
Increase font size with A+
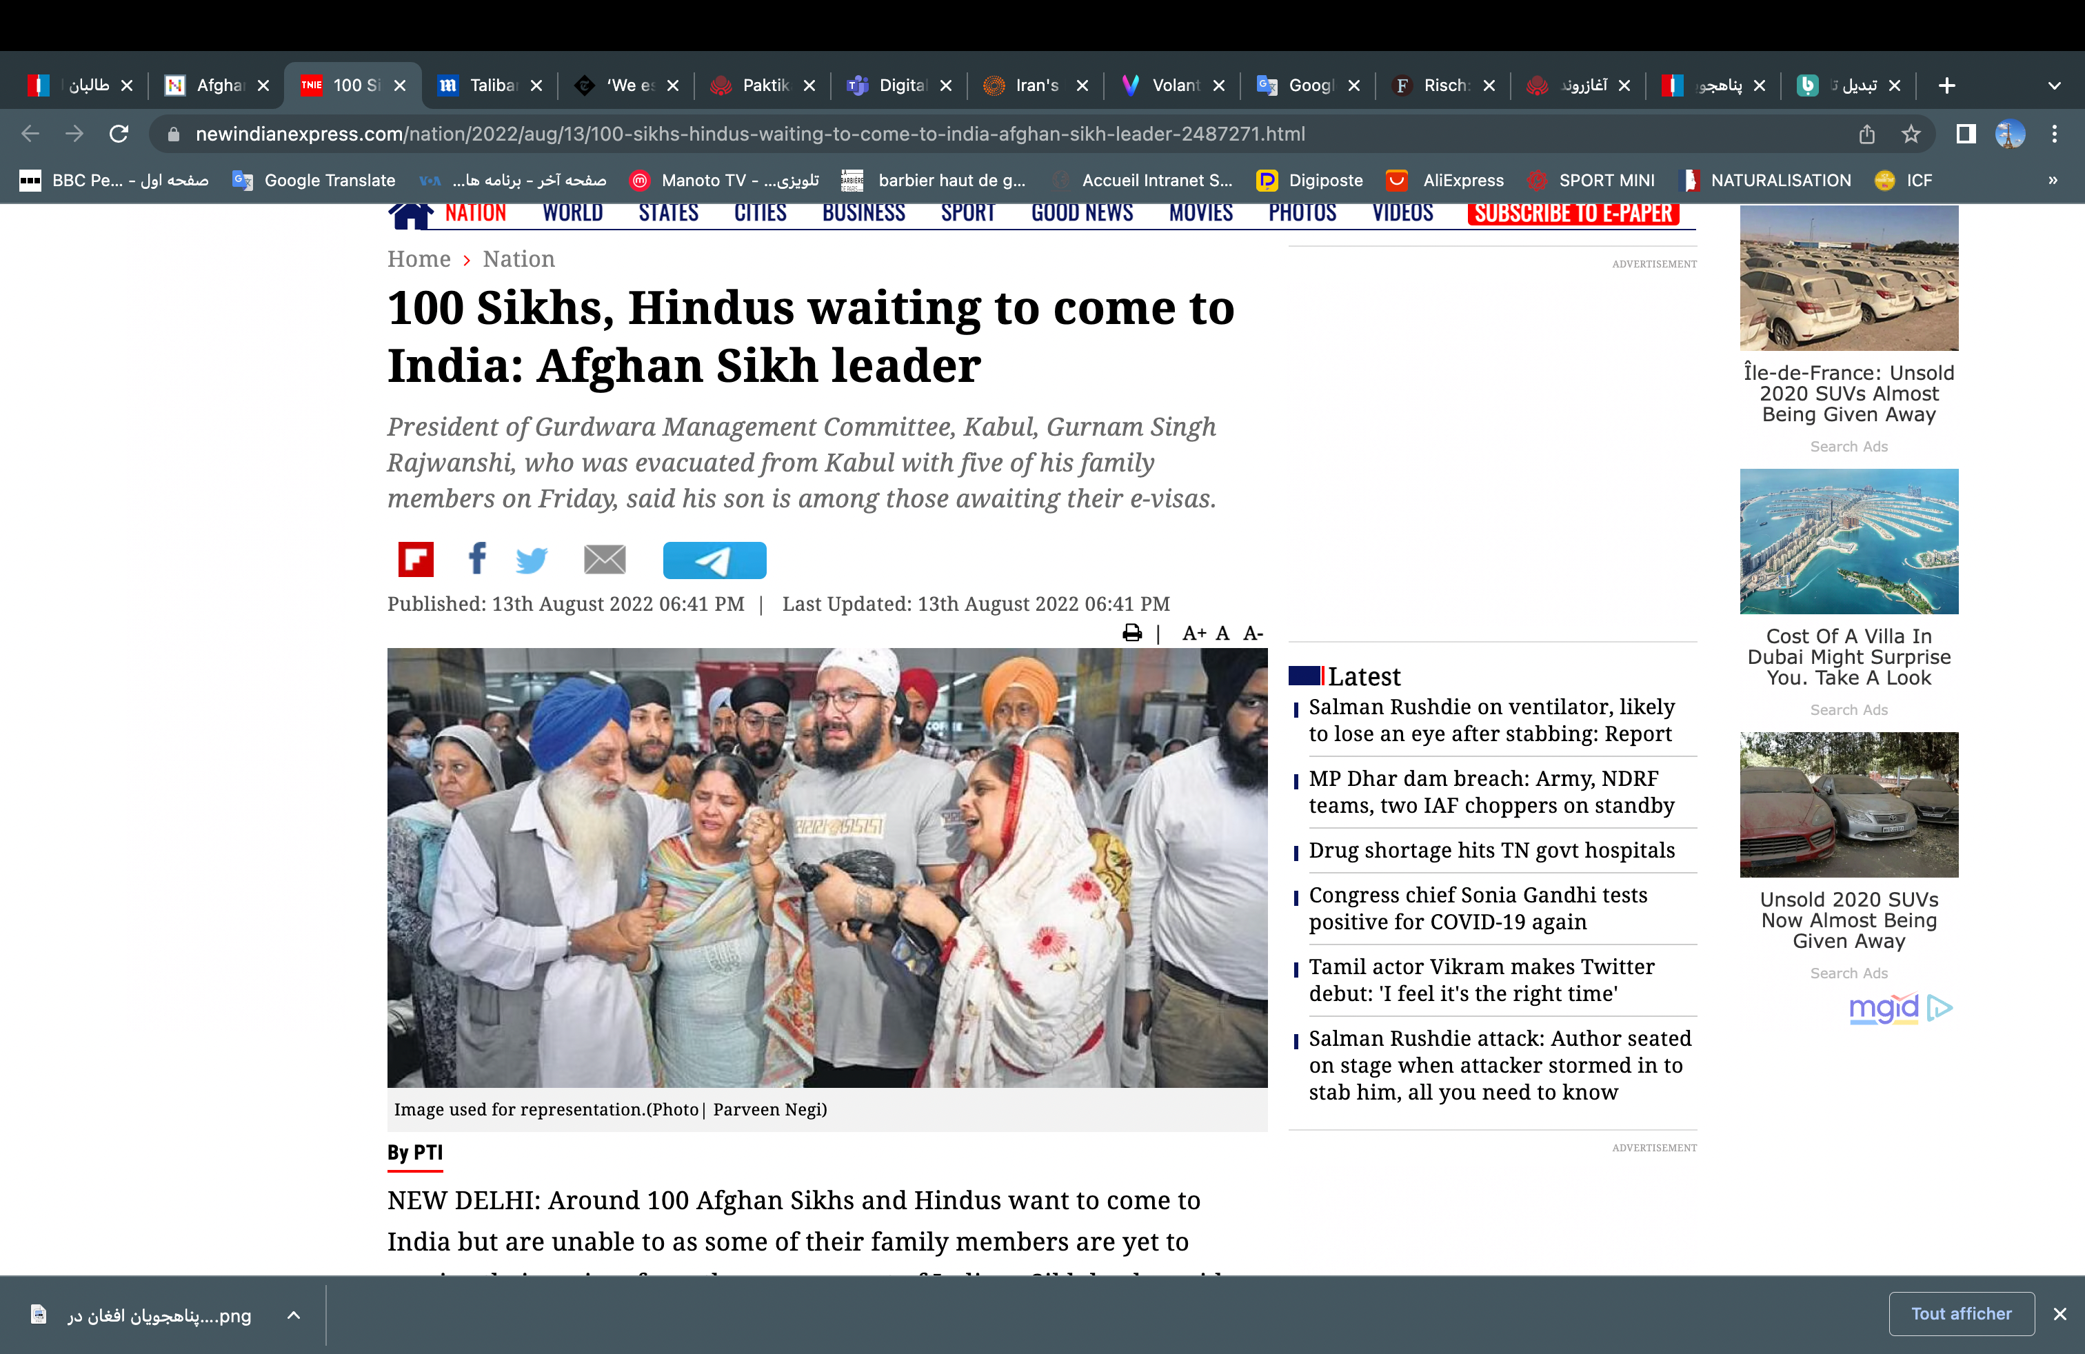click(x=1194, y=633)
